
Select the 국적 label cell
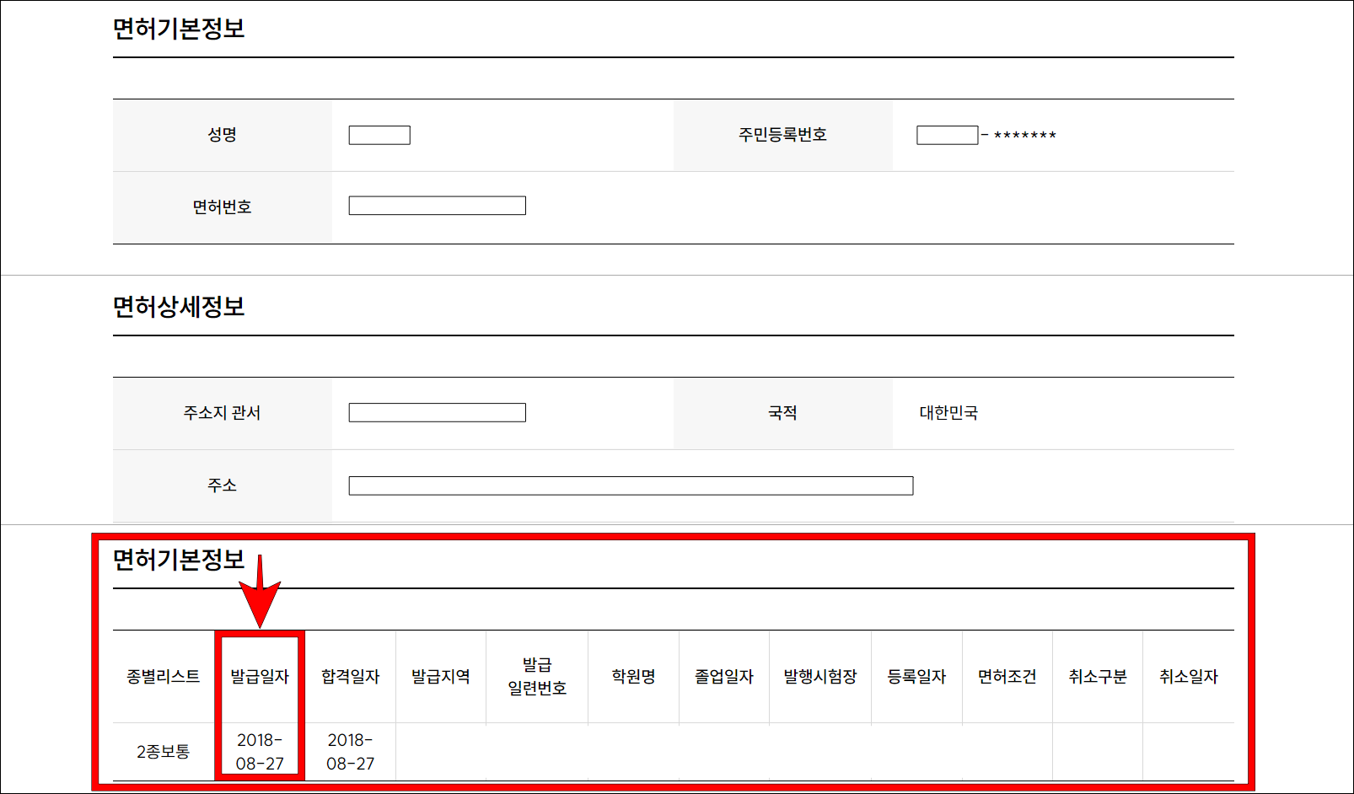click(782, 413)
